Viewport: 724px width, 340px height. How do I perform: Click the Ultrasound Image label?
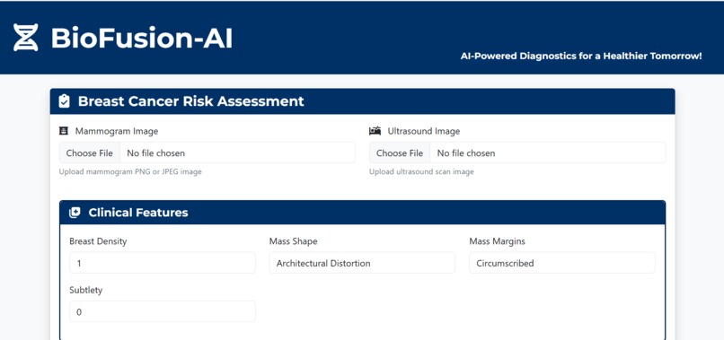(424, 131)
